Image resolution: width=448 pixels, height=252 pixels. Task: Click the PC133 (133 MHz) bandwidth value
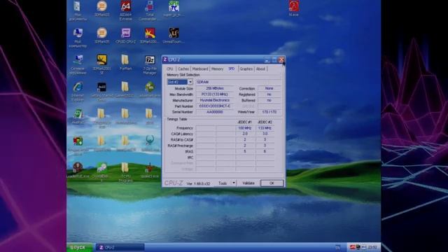click(215, 94)
